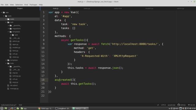The width and height of the screenshot is (196, 110).
Task: Click line number 9 in the gutter
Action: (x=43, y=44)
